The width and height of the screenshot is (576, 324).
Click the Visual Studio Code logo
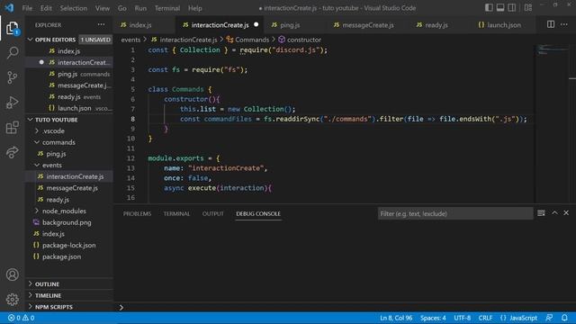coord(10,8)
